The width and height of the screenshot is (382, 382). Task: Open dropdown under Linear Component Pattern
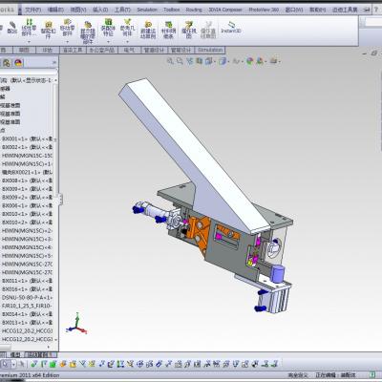click(x=29, y=41)
